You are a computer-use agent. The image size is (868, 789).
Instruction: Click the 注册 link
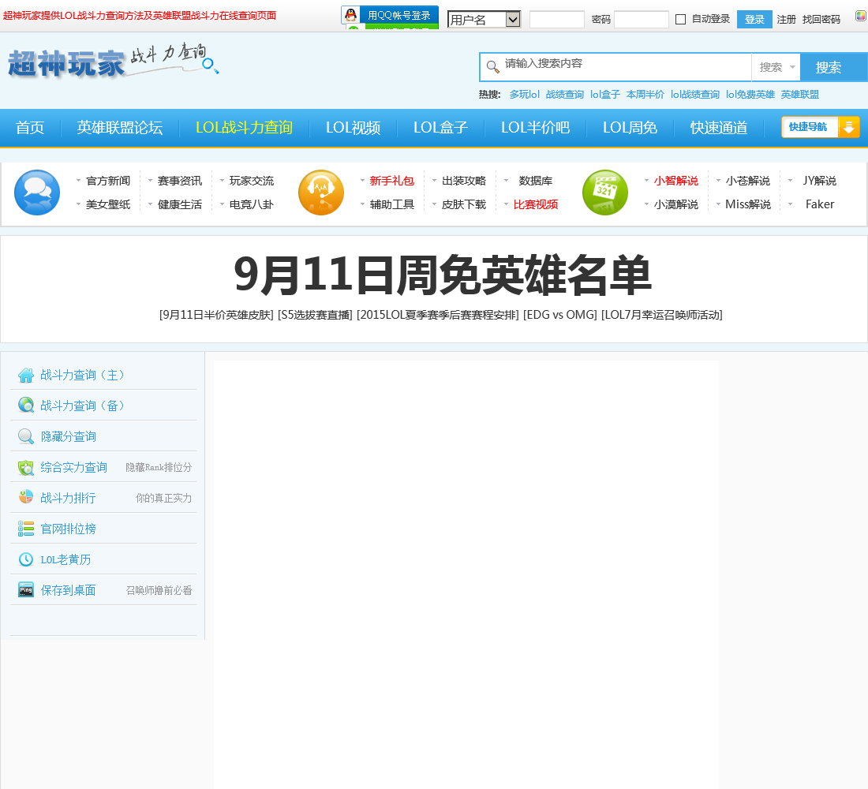coord(786,20)
